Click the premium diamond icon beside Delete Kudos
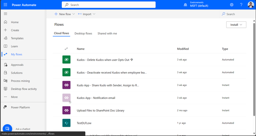The height and width of the screenshot is (136, 256). point(132,60)
